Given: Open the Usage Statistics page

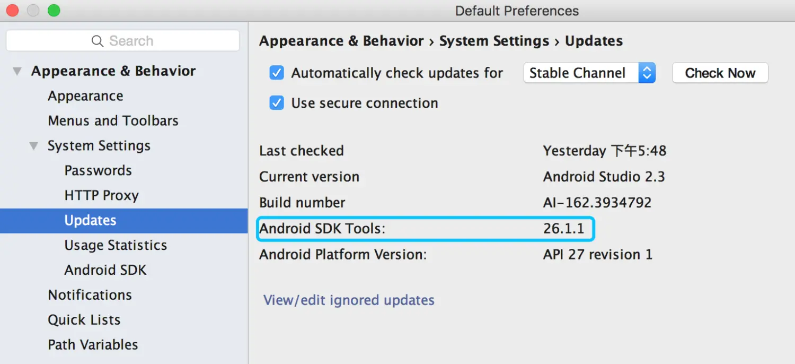Looking at the screenshot, I should (x=116, y=246).
